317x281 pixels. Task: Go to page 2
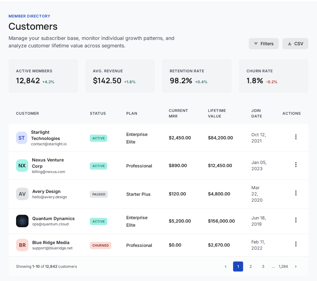(250, 267)
